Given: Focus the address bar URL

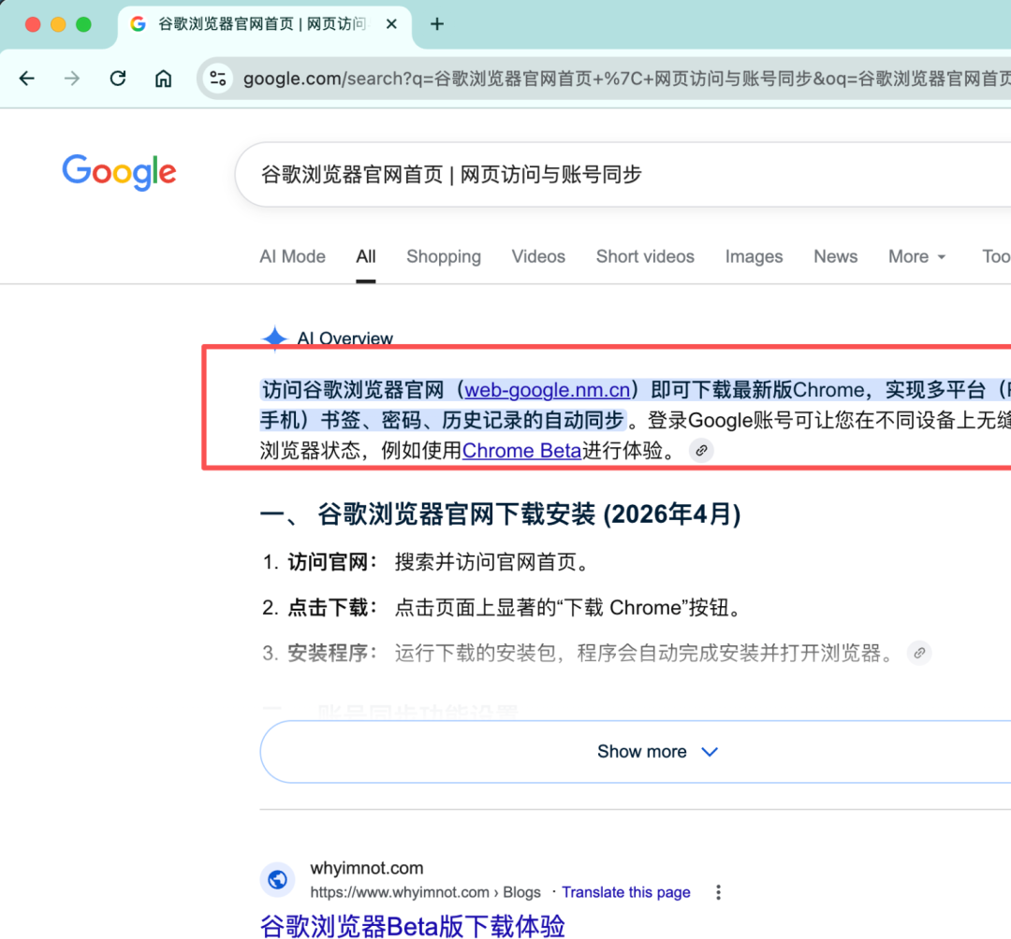Looking at the screenshot, I should click(x=625, y=79).
